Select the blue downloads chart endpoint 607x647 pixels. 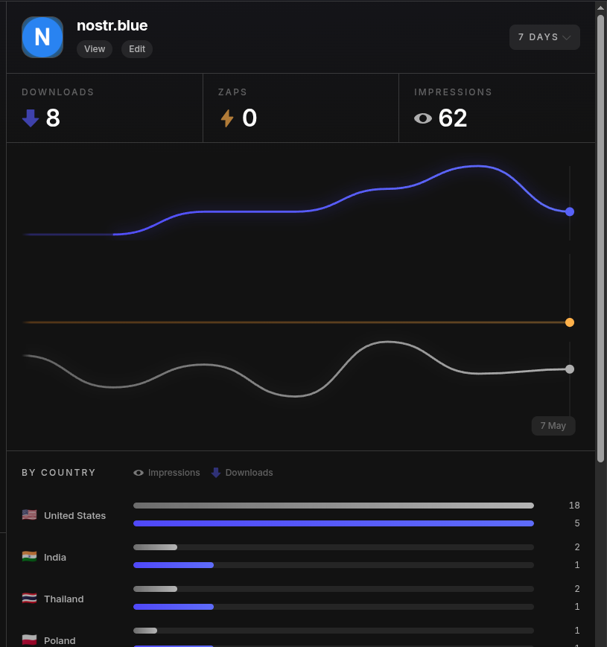[570, 211]
